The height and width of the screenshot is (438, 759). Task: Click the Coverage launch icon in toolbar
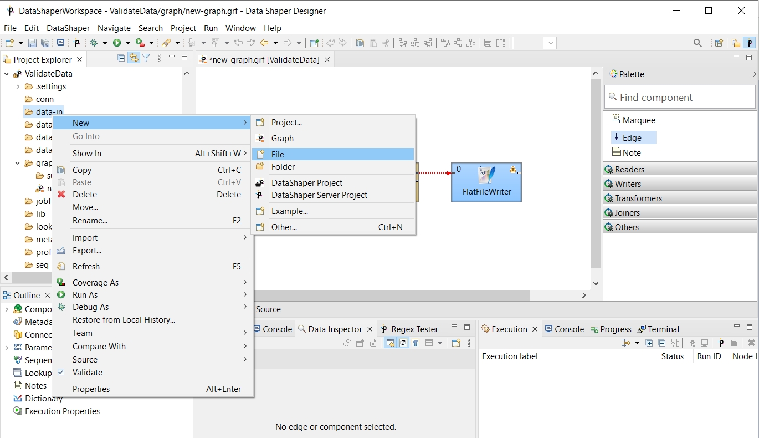[x=140, y=43]
